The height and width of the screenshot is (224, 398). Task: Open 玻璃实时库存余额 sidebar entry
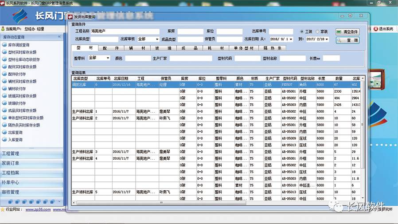coord(22,96)
